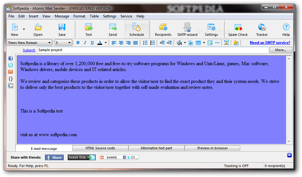Open the Need an SMTP service link
The image size is (302, 177).
[270, 43]
